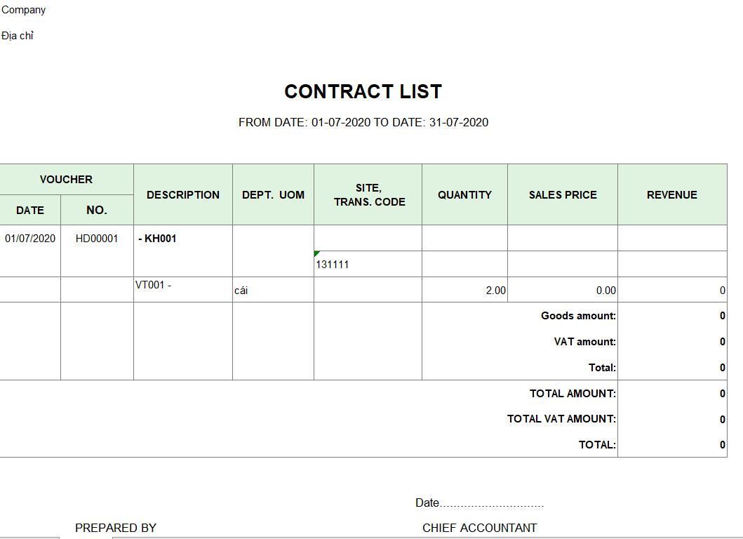Click the SALES PRICE column header
Screen dimensions: 743x539
click(563, 195)
